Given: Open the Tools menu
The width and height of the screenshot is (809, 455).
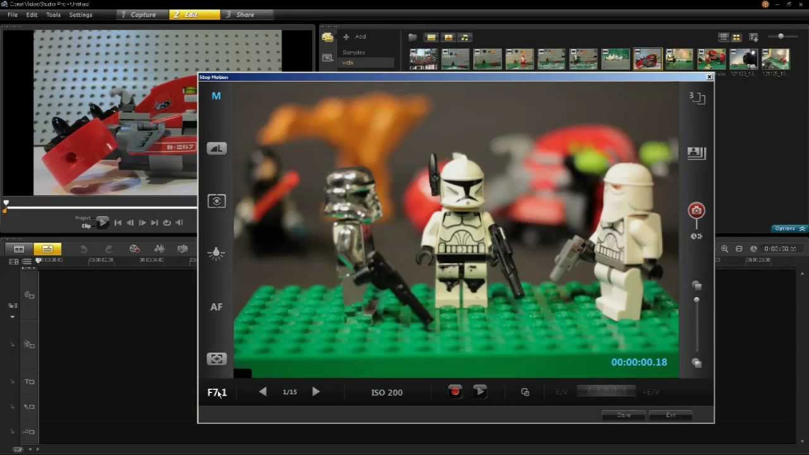Looking at the screenshot, I should [53, 15].
